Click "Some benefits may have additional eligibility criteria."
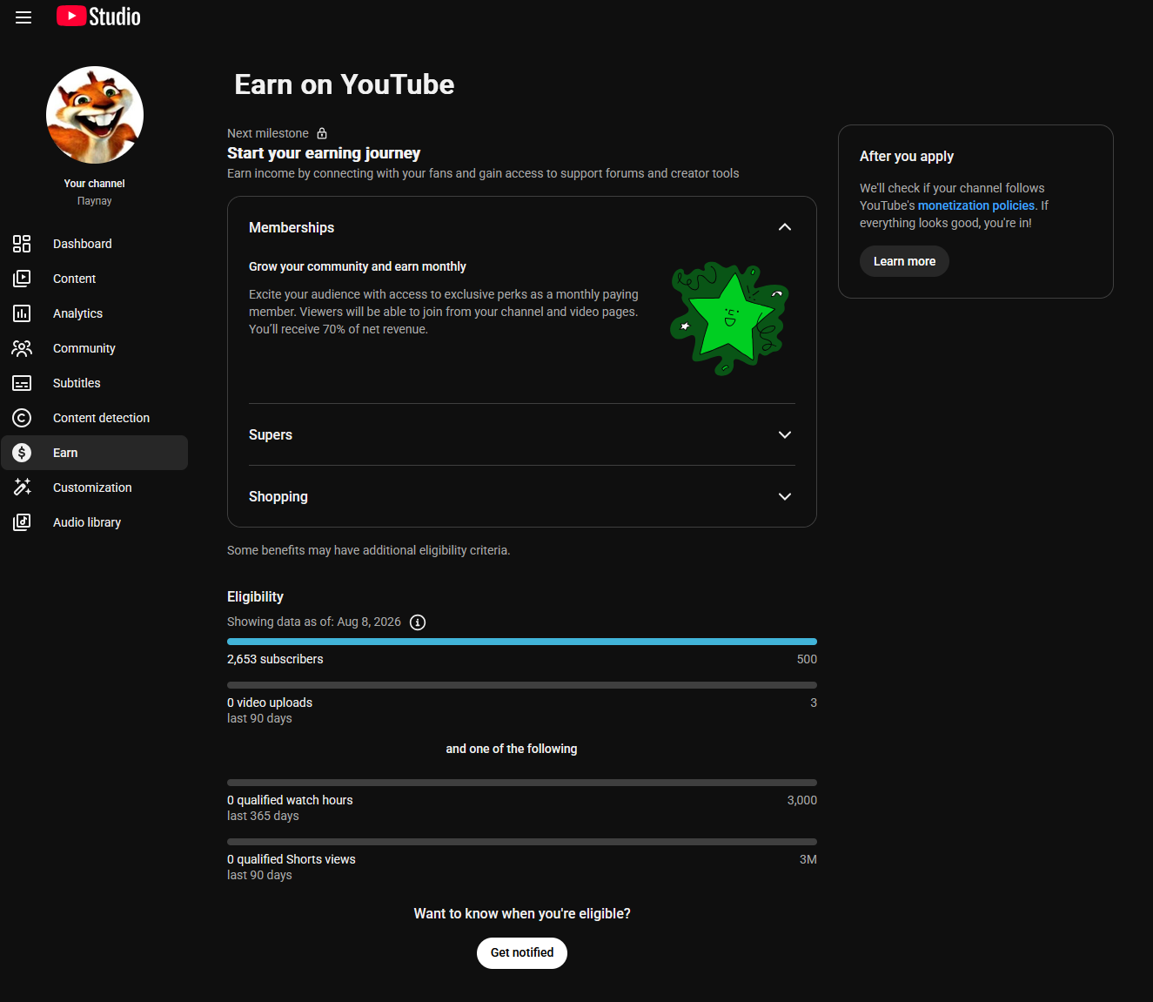 pos(369,550)
